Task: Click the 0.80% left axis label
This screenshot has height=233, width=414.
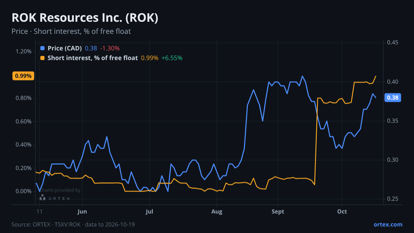Action: click(23, 98)
